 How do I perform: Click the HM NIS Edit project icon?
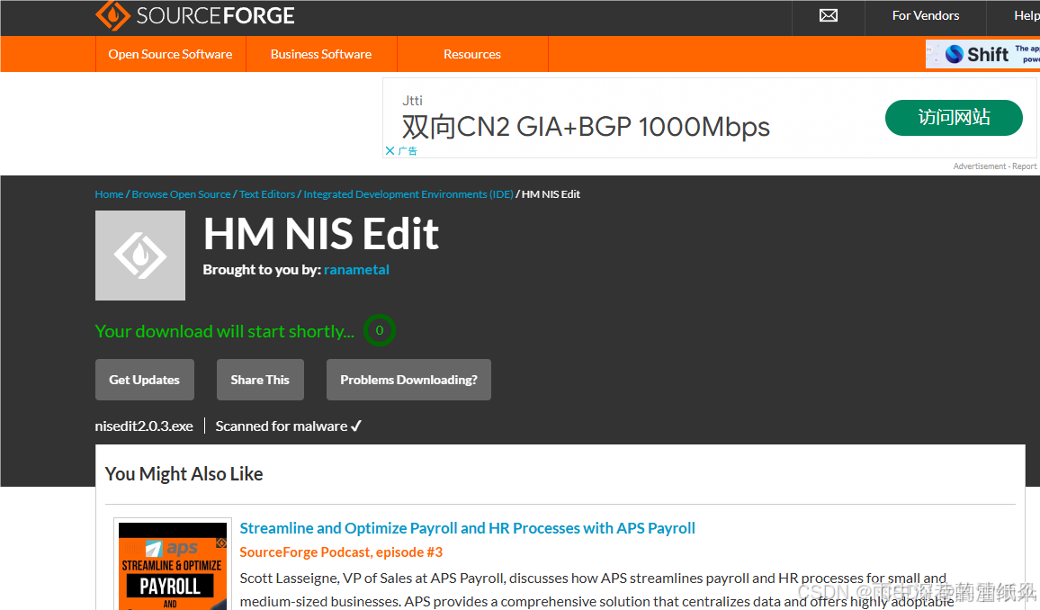pos(140,256)
